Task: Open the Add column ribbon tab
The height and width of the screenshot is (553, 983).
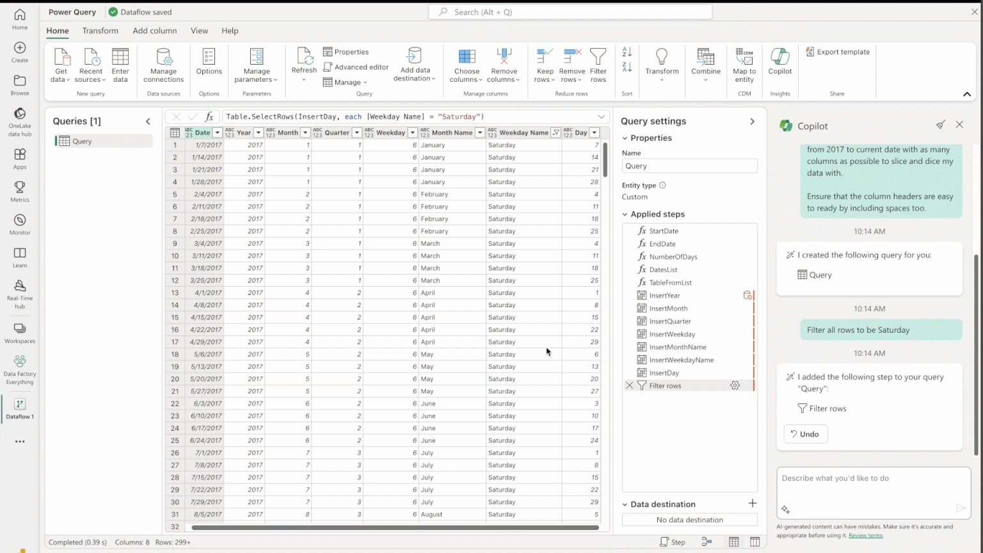Action: point(154,31)
